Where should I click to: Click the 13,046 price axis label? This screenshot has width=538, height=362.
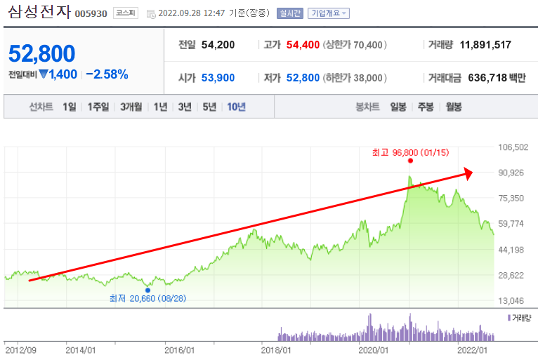point(511,301)
